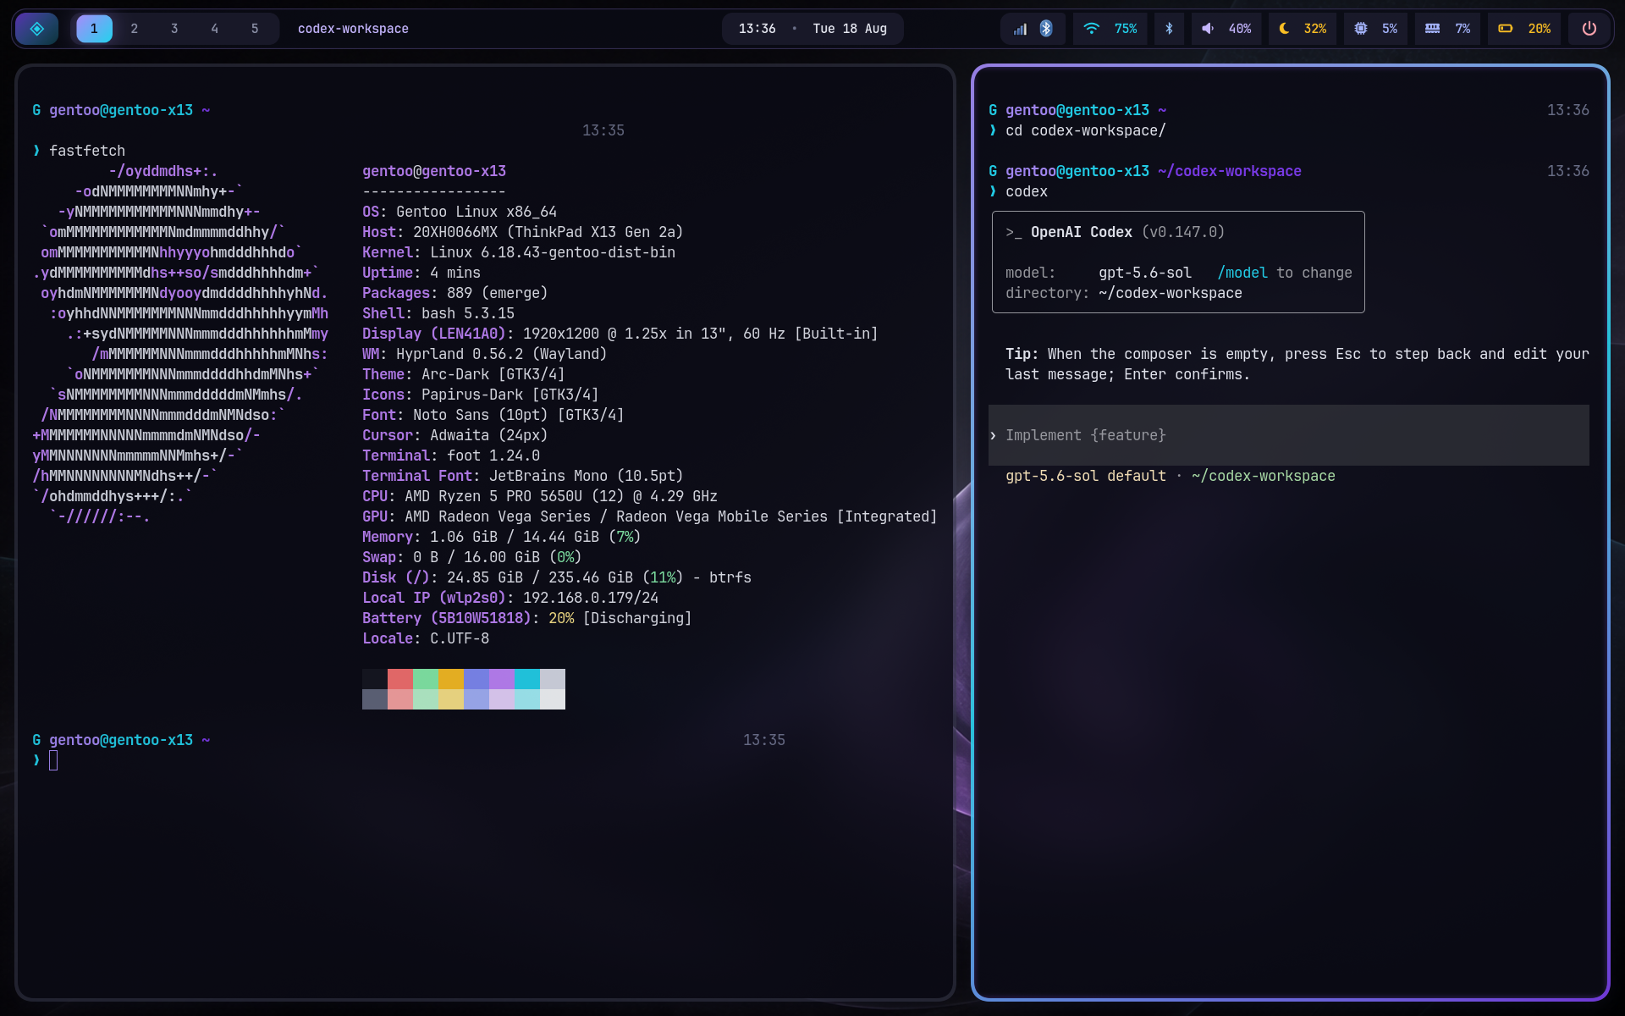1625x1016 pixels.
Task: Click the 20% battery value in the bar
Action: coord(1540,29)
